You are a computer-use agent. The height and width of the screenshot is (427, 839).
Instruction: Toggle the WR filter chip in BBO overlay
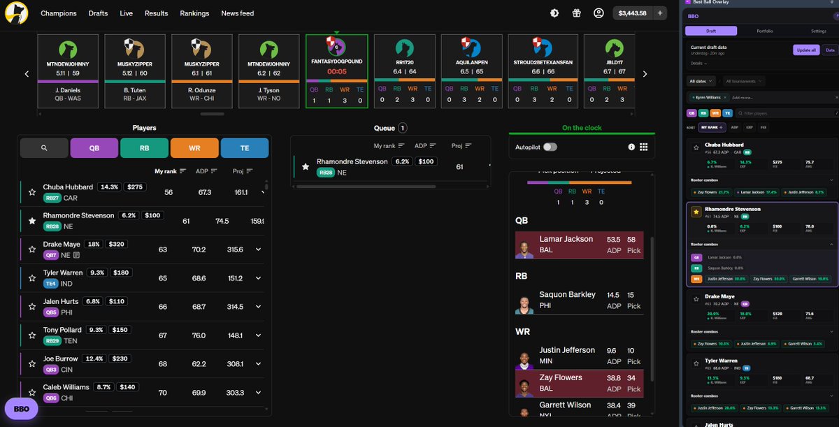(x=715, y=113)
